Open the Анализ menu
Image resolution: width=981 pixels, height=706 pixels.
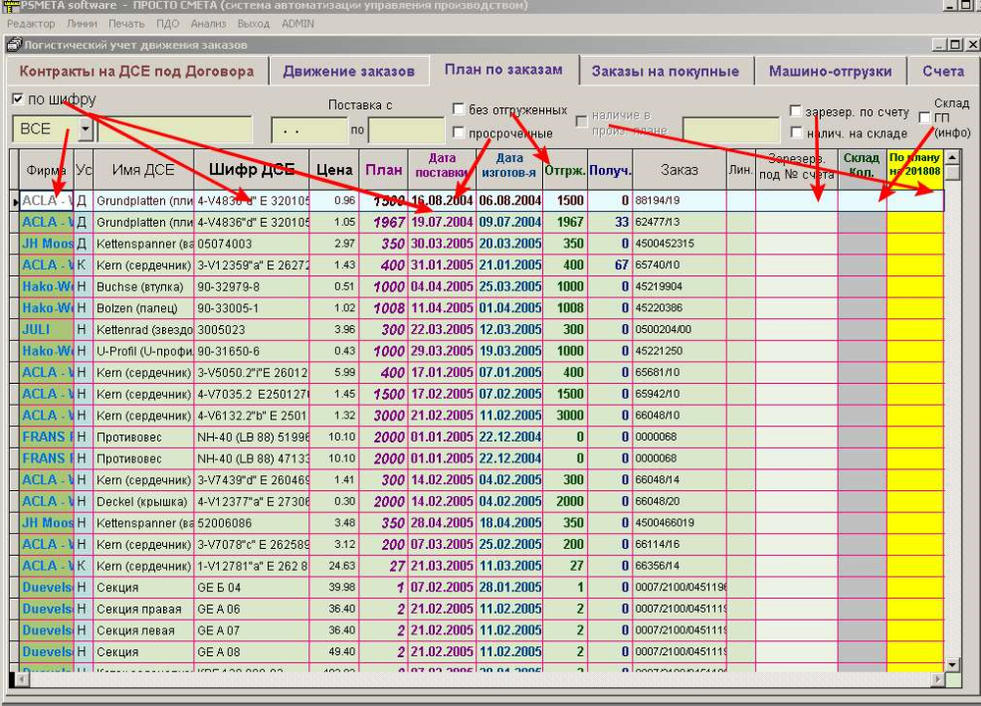tap(207, 23)
